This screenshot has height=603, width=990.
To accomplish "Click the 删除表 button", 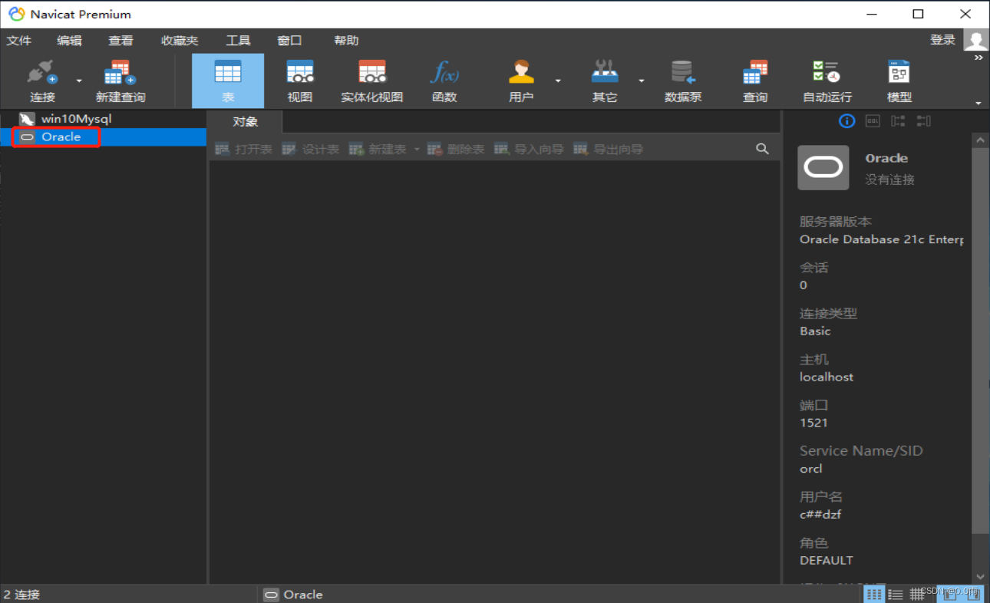I will (x=456, y=149).
